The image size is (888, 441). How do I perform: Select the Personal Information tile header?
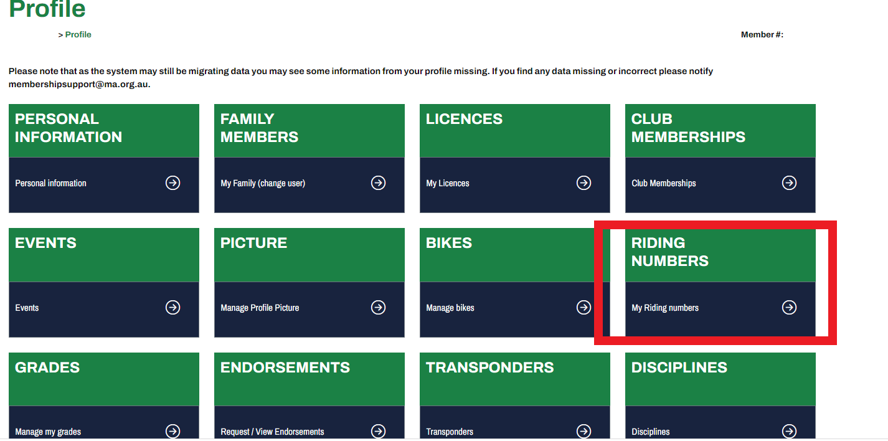pos(104,131)
